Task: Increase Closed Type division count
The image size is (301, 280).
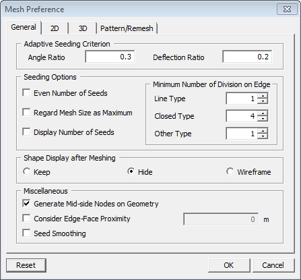Action: pos(263,113)
